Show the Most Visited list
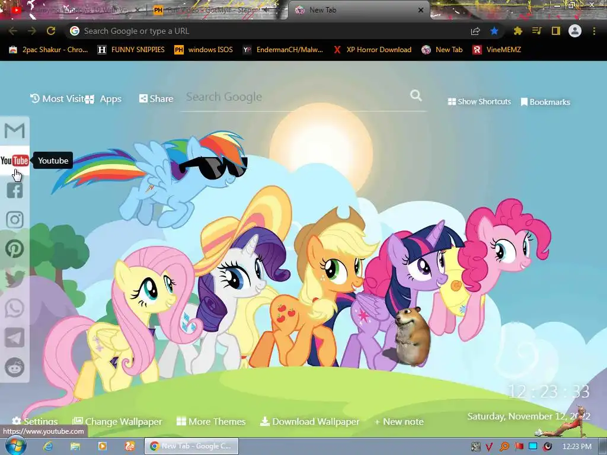The height and width of the screenshot is (455, 607). click(58, 99)
